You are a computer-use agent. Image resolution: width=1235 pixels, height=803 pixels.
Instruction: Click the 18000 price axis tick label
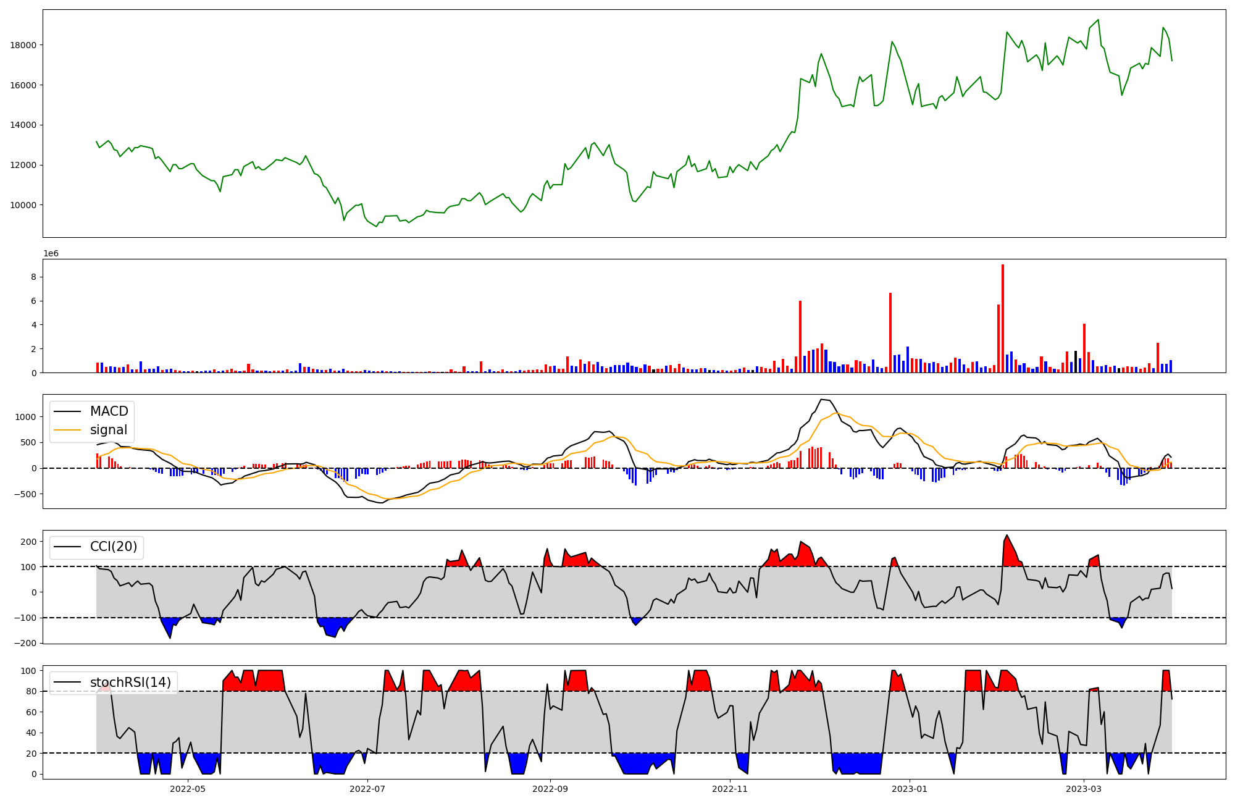click(x=23, y=45)
